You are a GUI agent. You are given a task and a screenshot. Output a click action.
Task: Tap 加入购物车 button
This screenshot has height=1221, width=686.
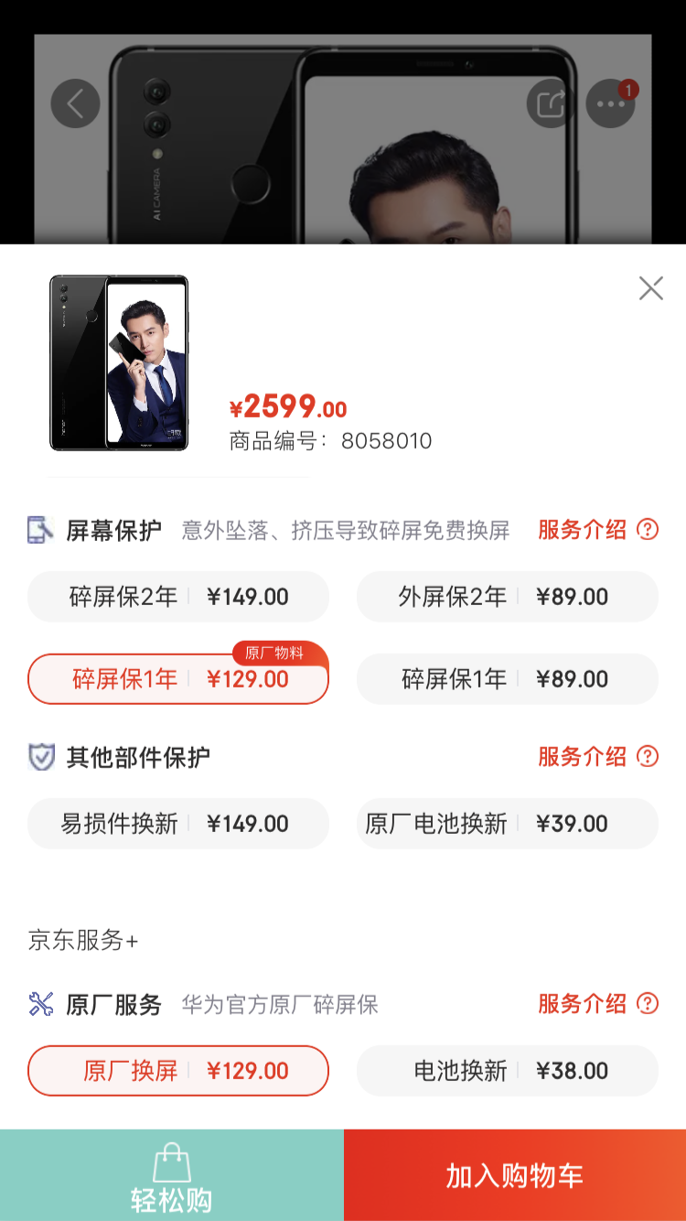pos(515,1175)
